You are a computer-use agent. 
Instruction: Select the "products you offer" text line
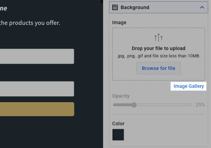pyautogui.click(x=30, y=23)
